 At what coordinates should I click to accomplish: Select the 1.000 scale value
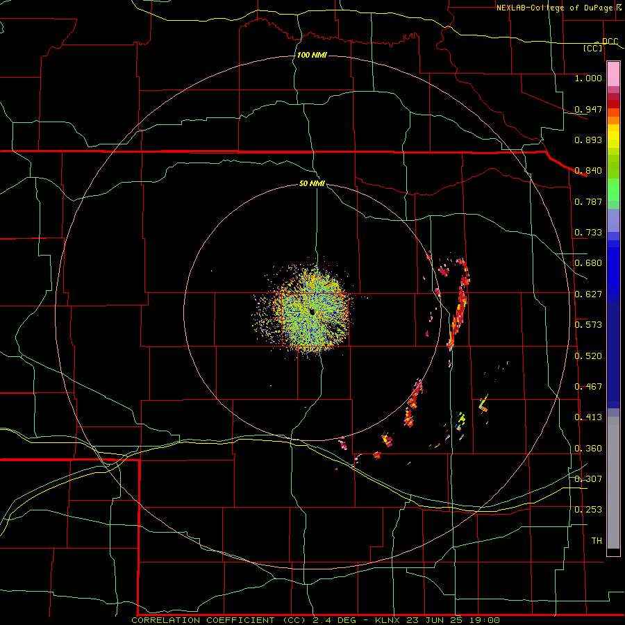[588, 78]
